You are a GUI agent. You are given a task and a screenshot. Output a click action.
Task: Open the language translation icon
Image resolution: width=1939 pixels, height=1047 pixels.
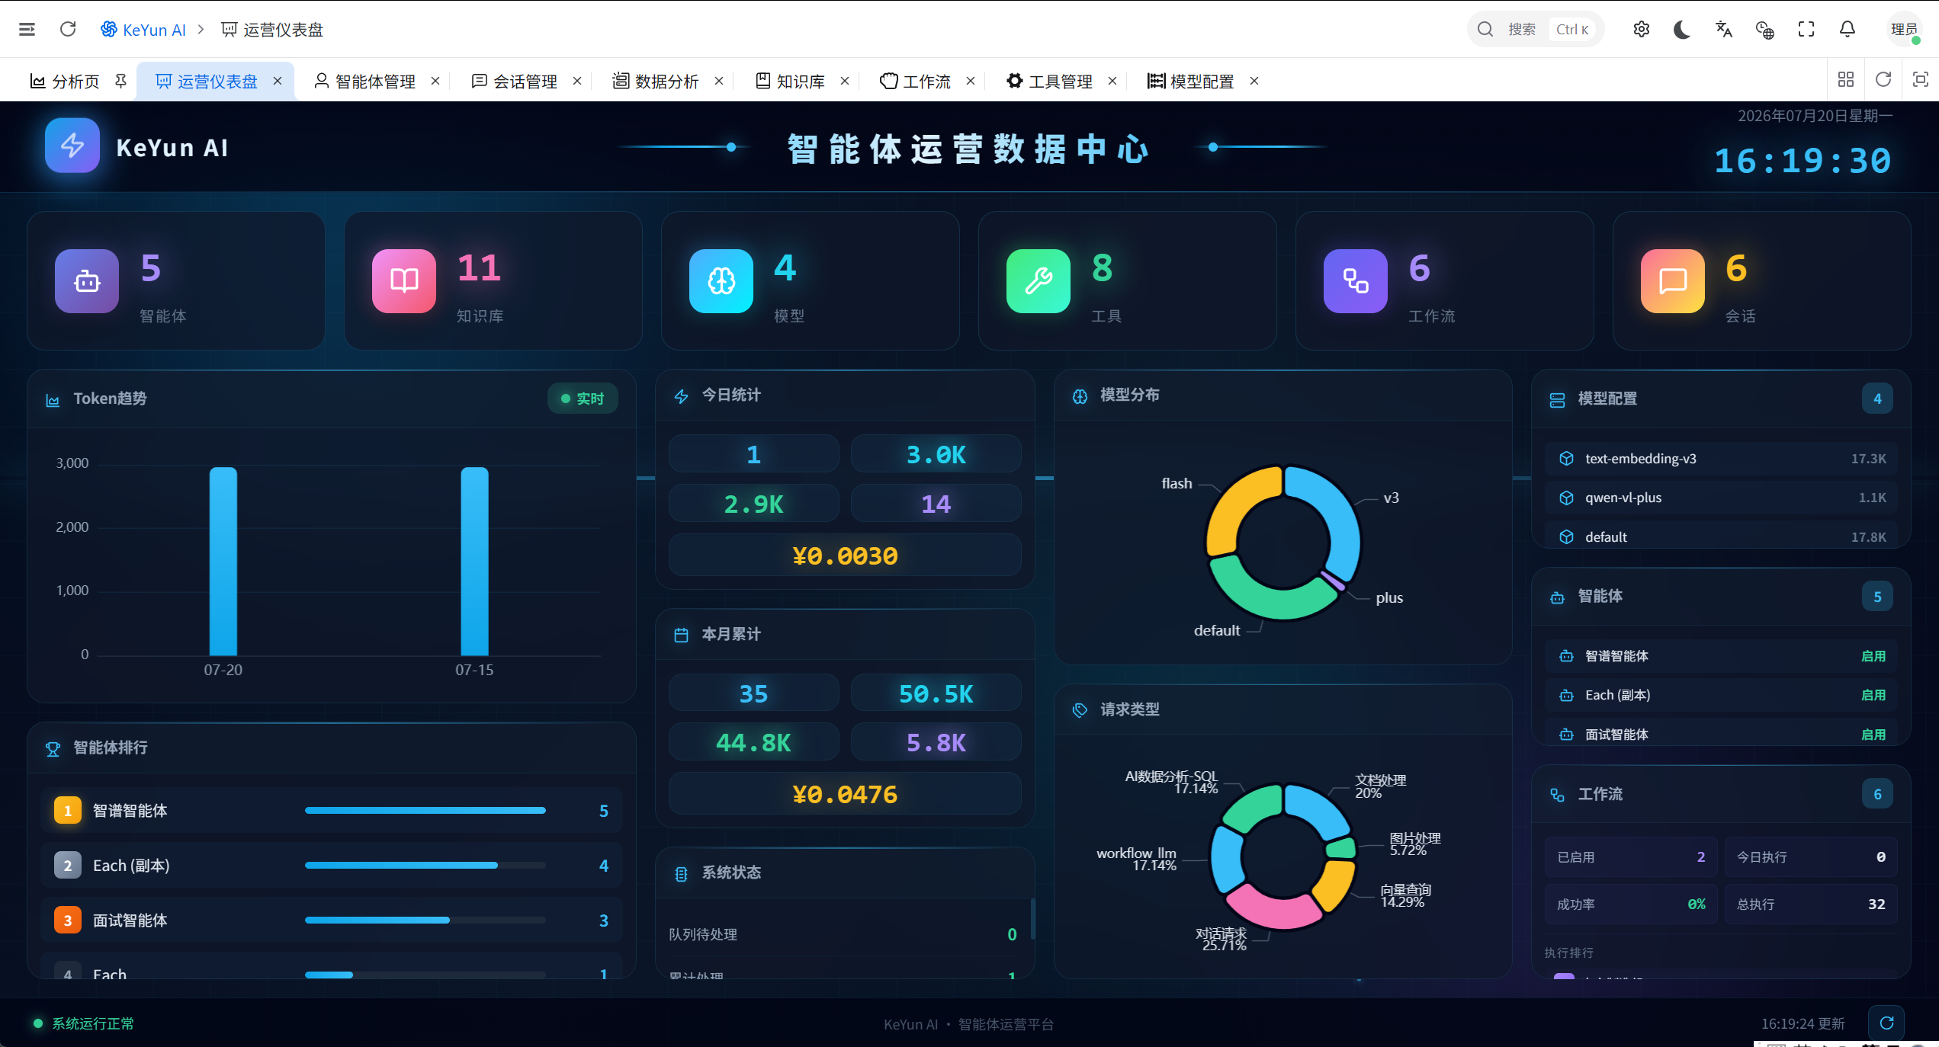point(1724,29)
